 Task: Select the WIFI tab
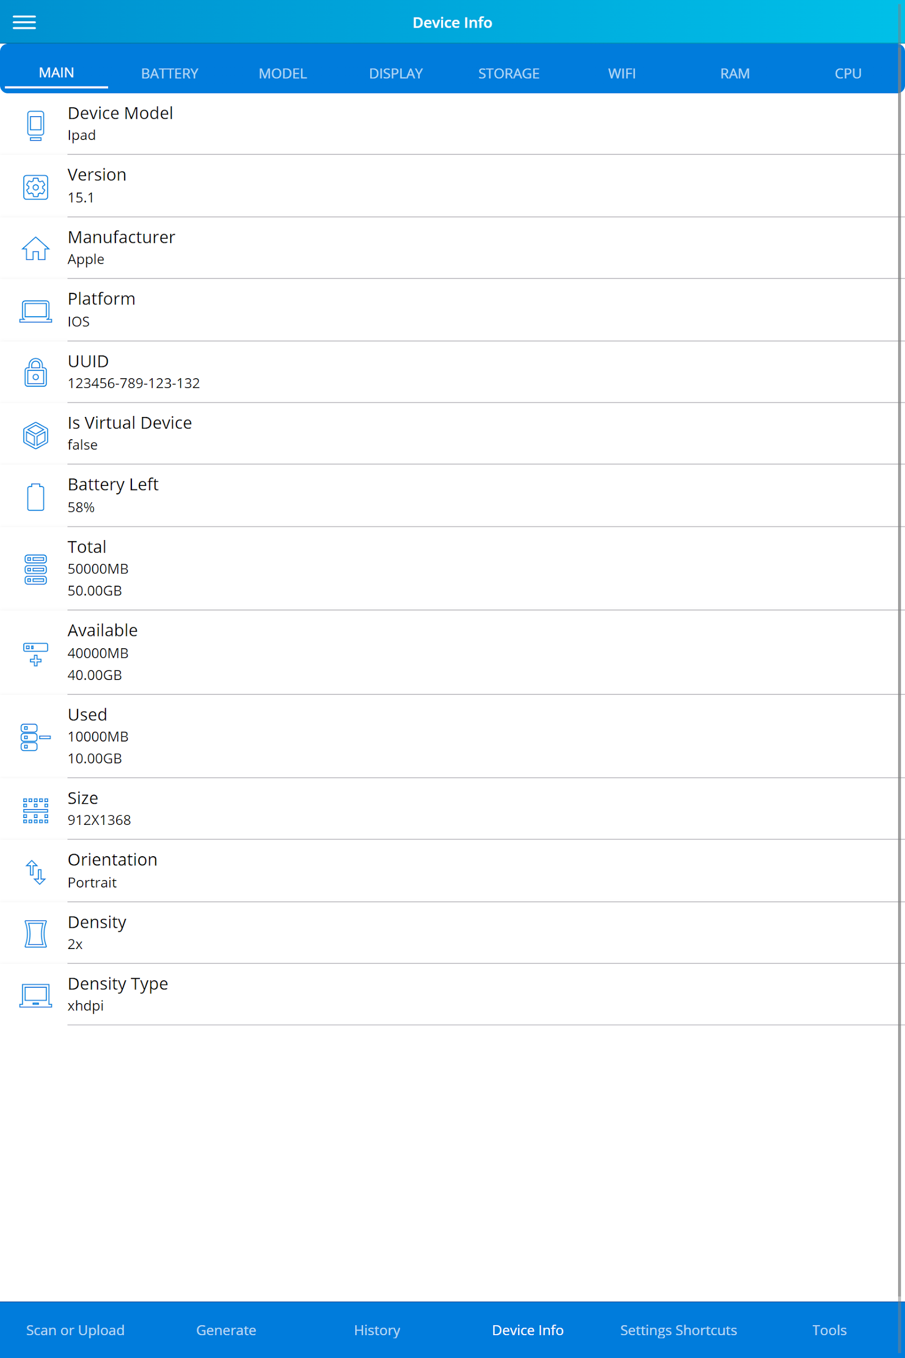tap(622, 73)
